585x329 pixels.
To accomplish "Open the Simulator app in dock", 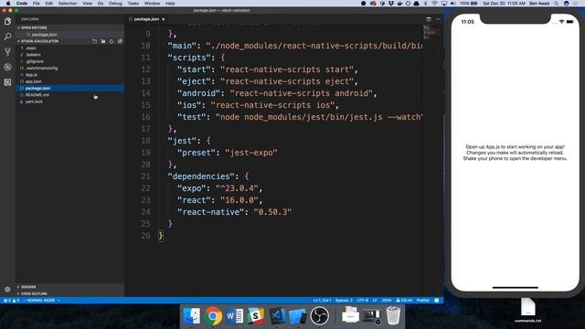I will point(298,316).
